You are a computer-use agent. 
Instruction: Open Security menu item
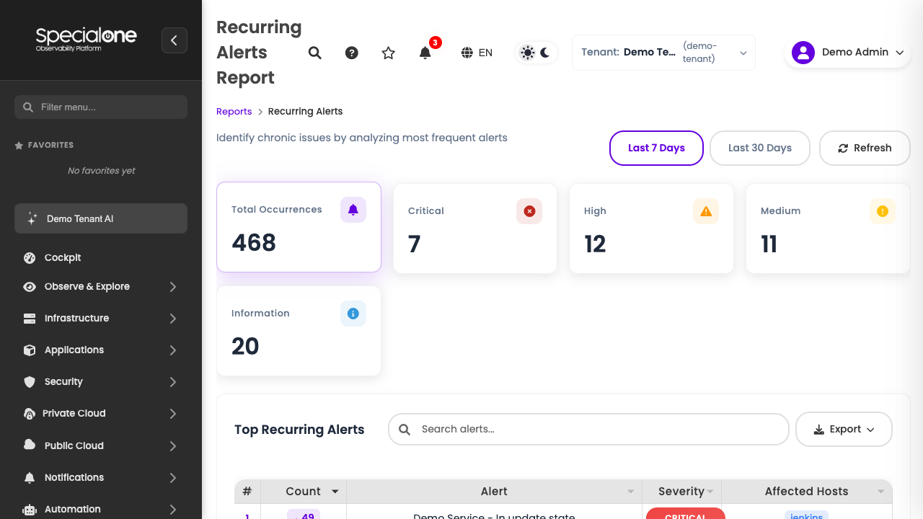pyautogui.click(x=63, y=381)
